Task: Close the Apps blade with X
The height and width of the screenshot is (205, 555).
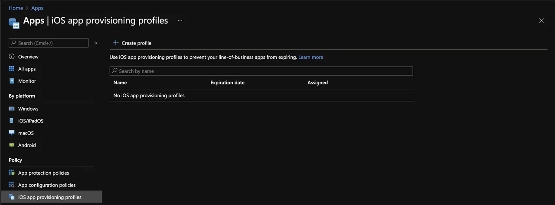Action: [x=541, y=20]
